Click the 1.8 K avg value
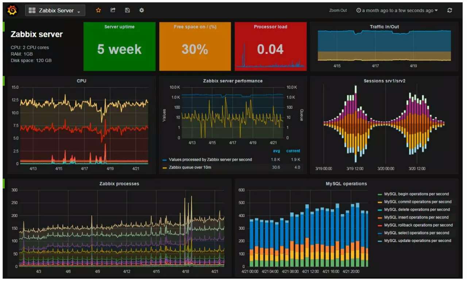Viewport: 467px width, 284px height. pyautogui.click(x=276, y=159)
